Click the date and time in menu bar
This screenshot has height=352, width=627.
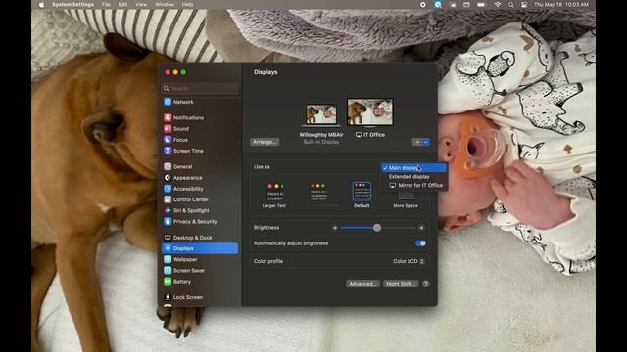[561, 4]
